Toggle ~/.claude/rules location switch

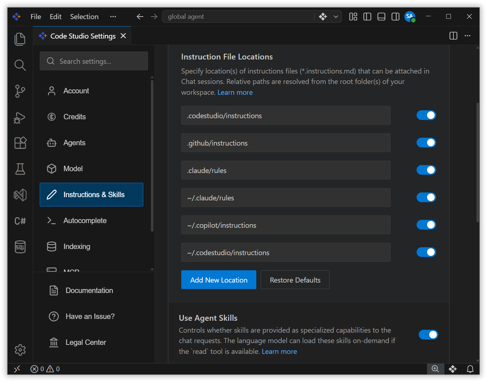click(426, 197)
